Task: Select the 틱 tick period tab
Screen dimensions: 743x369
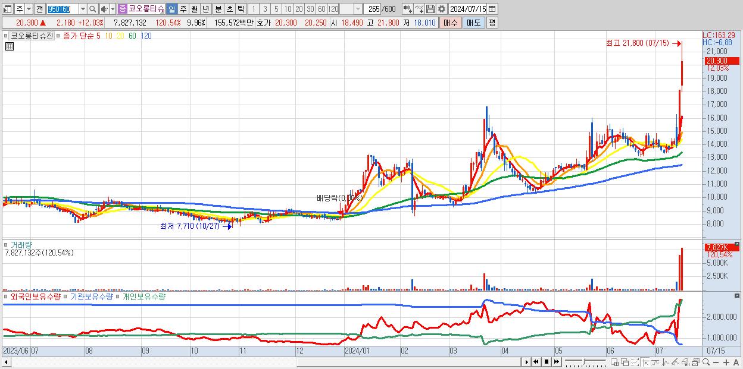Action: tap(241, 9)
